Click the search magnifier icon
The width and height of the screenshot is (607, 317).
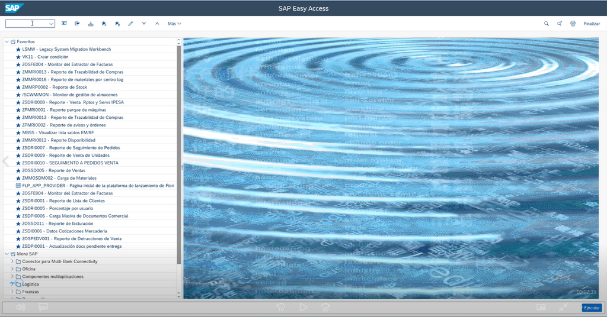point(547,24)
